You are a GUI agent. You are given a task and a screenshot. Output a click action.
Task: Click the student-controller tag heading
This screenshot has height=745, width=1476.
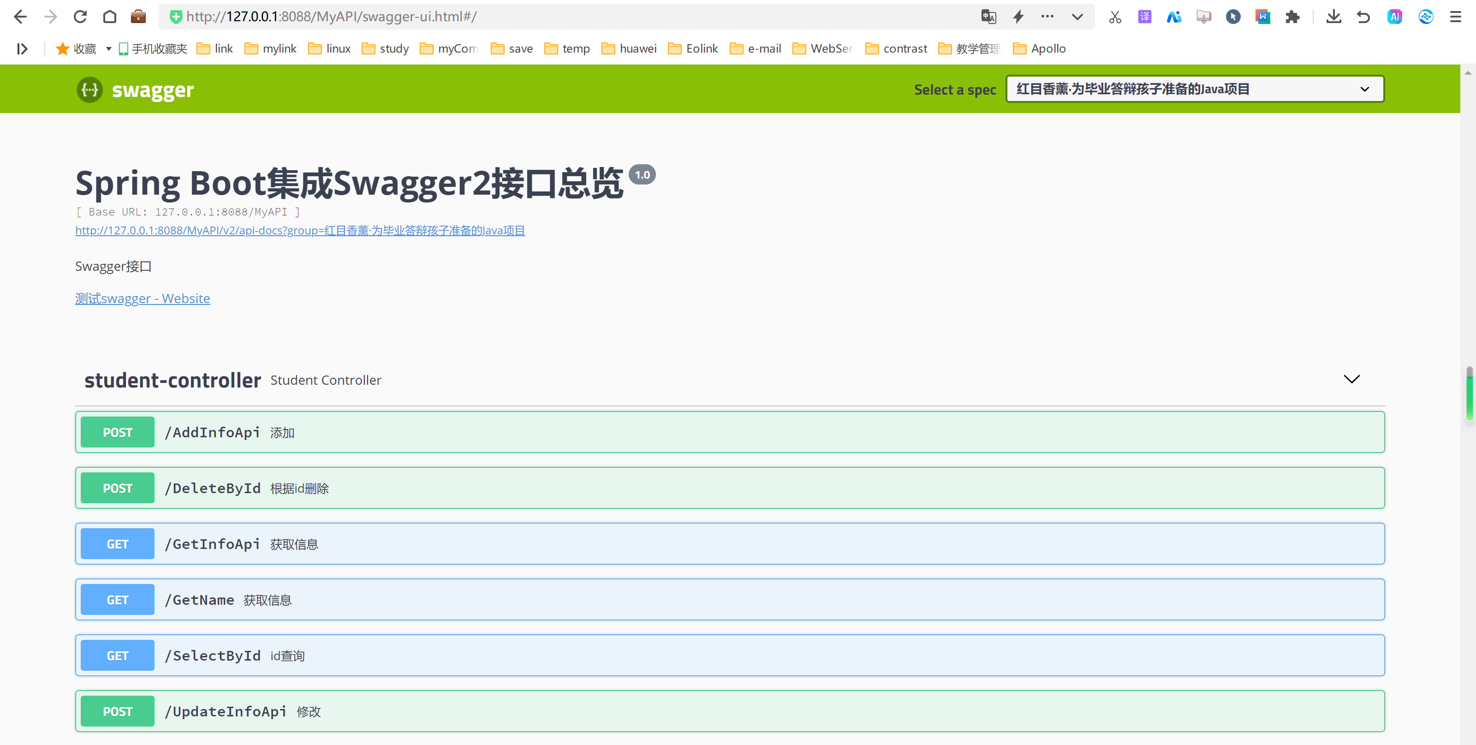point(173,380)
